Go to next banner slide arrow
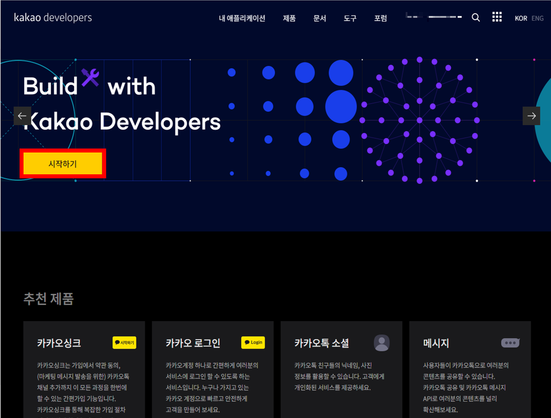Viewport: 551px width, 418px height. pyautogui.click(x=531, y=116)
